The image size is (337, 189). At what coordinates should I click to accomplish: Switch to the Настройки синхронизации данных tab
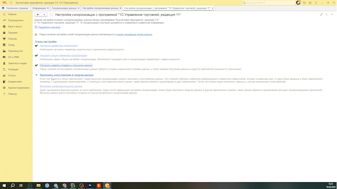(100, 8)
